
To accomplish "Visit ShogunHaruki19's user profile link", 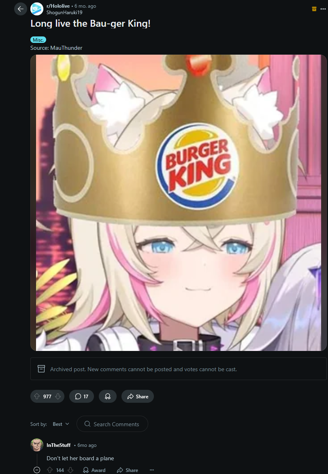I will click(64, 13).
